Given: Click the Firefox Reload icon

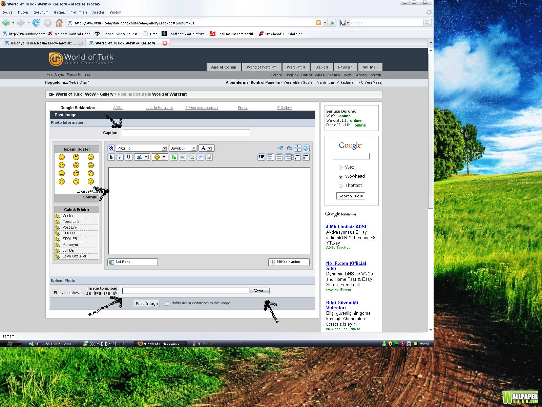Looking at the screenshot, I should (36, 23).
